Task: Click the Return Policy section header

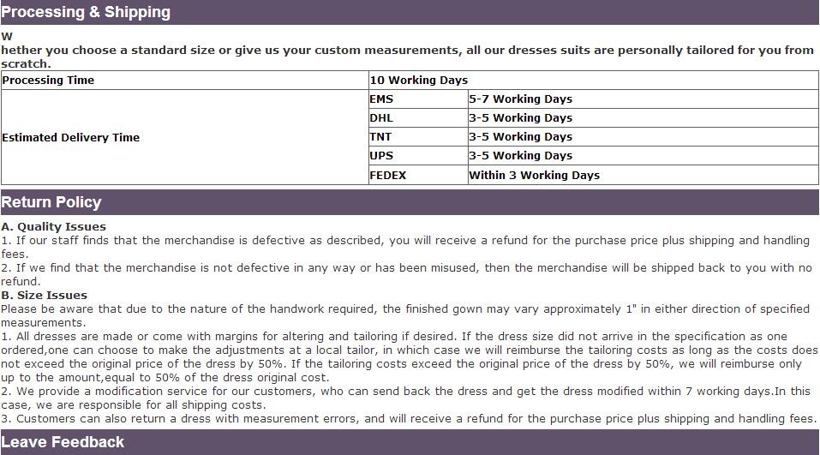Action: (51, 202)
